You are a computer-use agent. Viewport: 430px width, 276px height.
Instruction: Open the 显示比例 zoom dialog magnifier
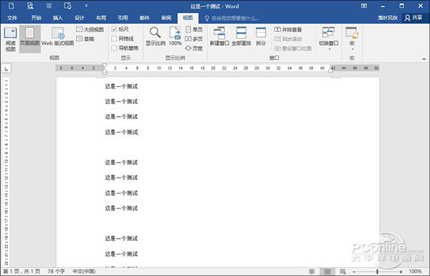pos(156,37)
